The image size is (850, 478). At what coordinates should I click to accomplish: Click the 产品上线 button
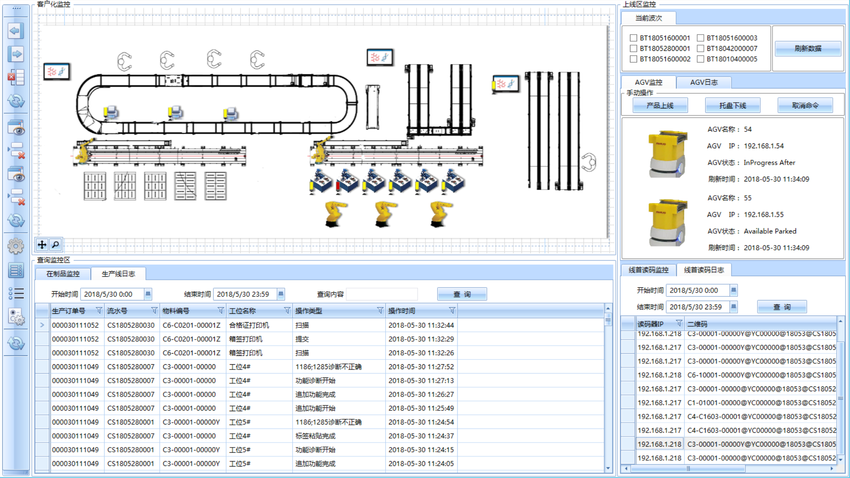(660, 105)
